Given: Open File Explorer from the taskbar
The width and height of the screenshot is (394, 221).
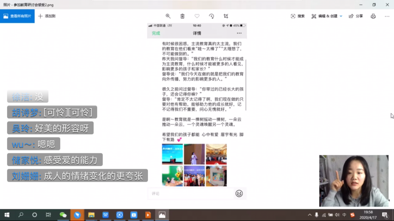Looking at the screenshot, I should [91, 215].
